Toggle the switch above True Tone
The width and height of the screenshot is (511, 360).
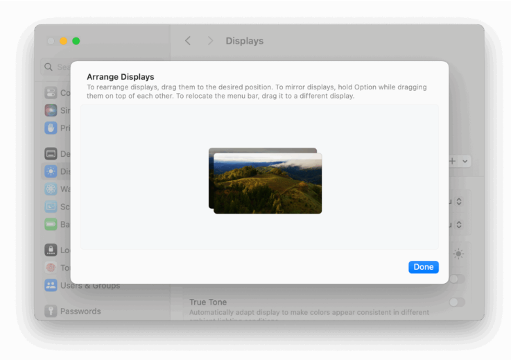pyautogui.click(x=457, y=279)
